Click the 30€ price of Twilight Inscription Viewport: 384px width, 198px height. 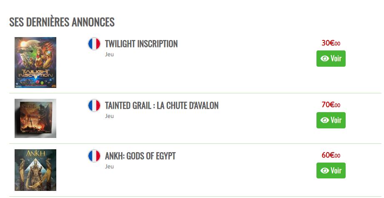(x=331, y=43)
